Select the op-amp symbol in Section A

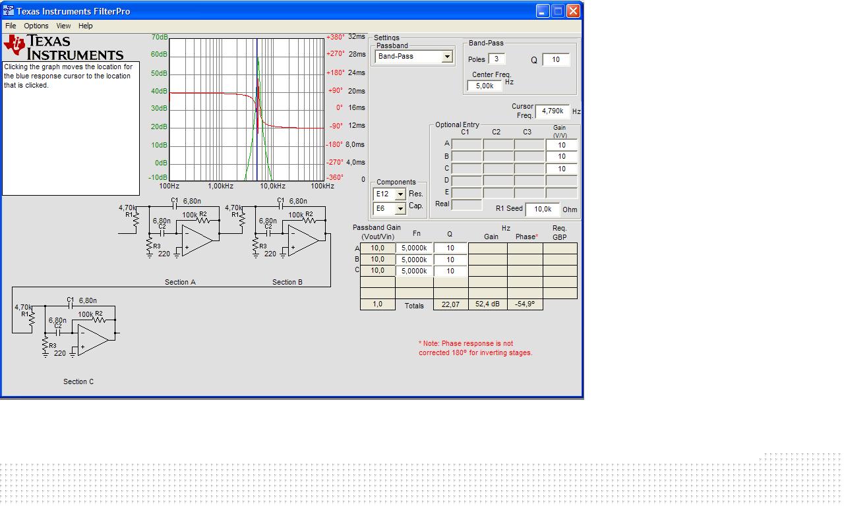click(x=198, y=239)
